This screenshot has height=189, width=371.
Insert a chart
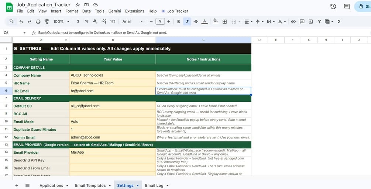[311, 21]
